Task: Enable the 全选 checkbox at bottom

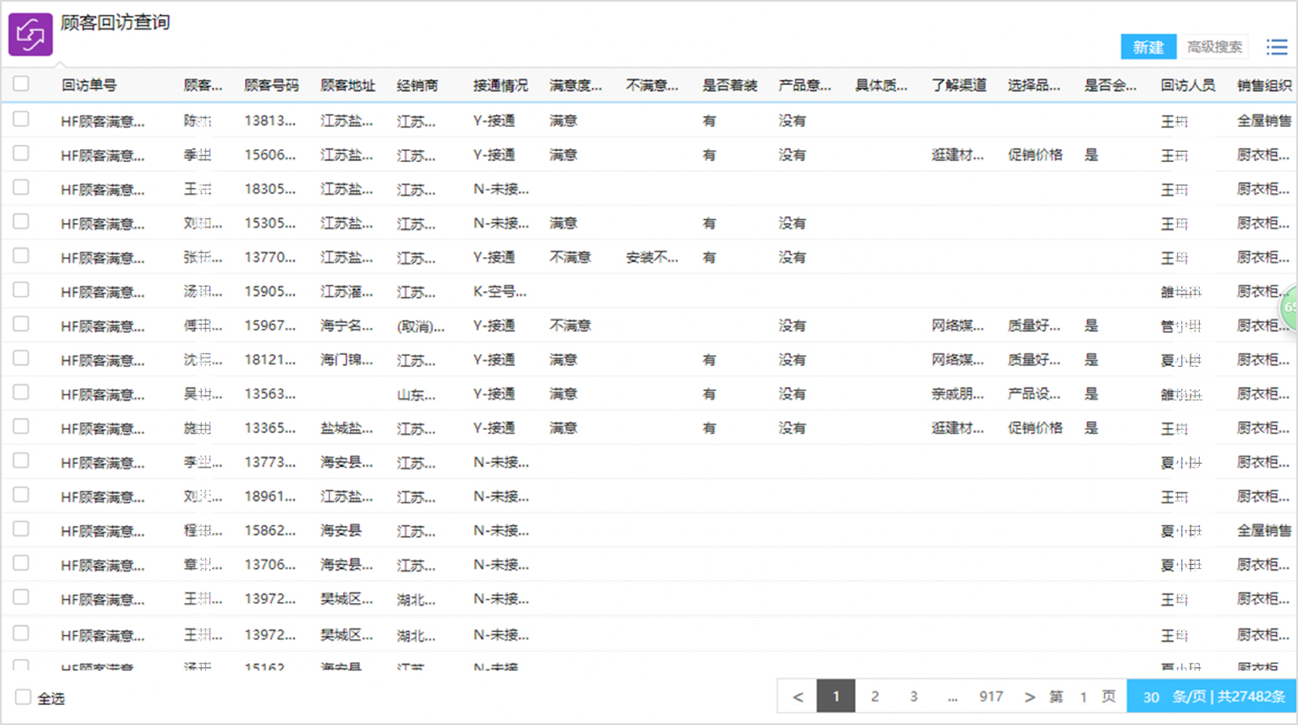Action: [x=24, y=697]
